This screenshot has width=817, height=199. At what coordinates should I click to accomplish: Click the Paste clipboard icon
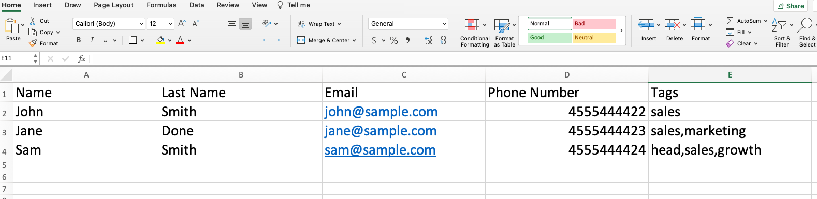(x=11, y=26)
